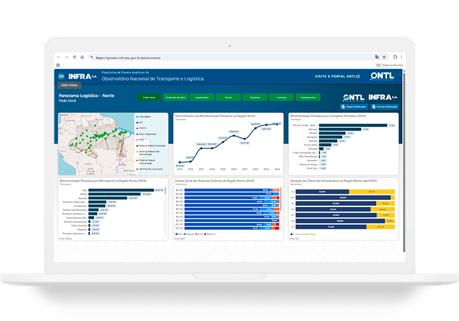
Task: Open the Todos os favoritos bookmarks folder
Action: [390, 65]
